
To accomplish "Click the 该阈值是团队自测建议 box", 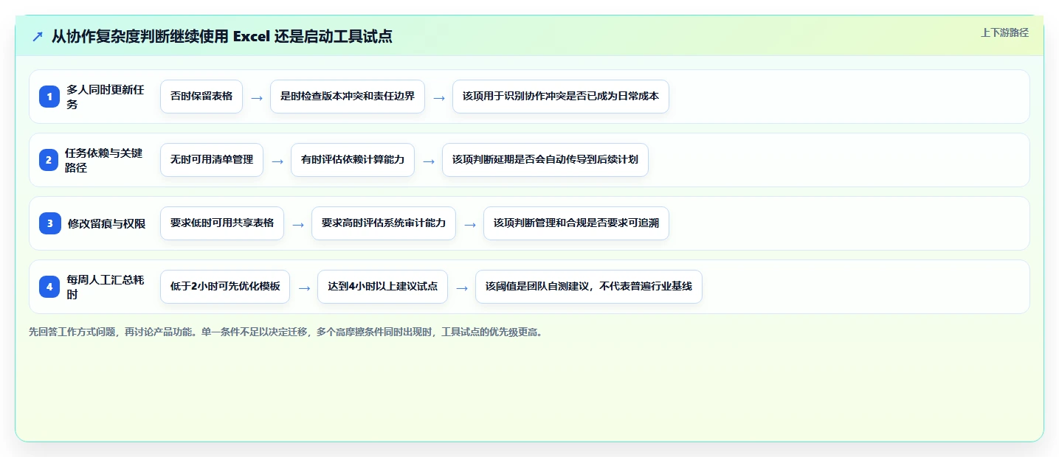I will [x=589, y=287].
